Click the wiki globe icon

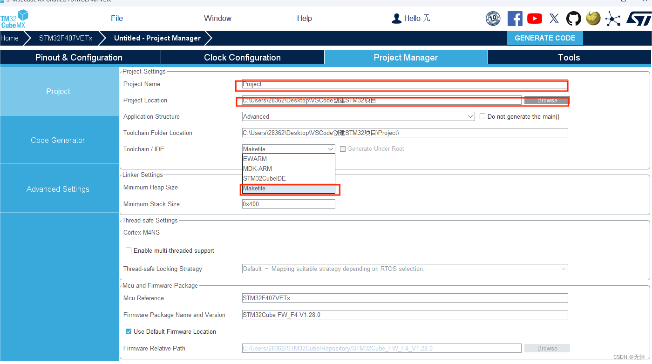593,18
